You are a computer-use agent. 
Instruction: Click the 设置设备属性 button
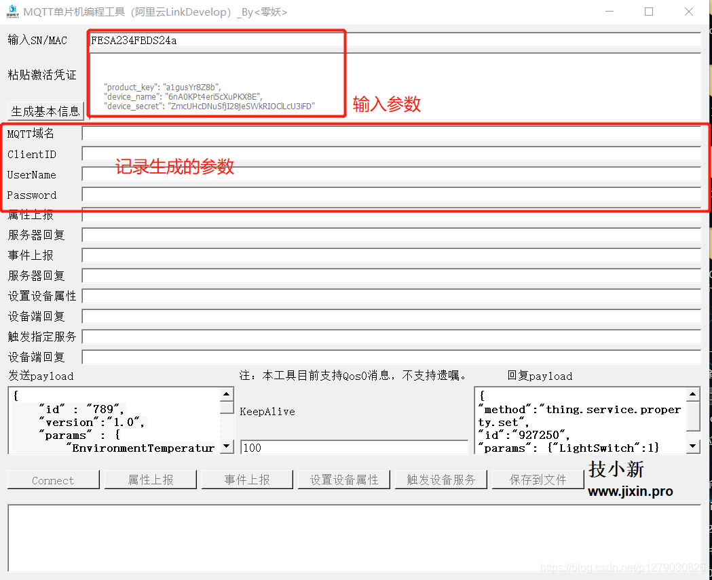343,480
